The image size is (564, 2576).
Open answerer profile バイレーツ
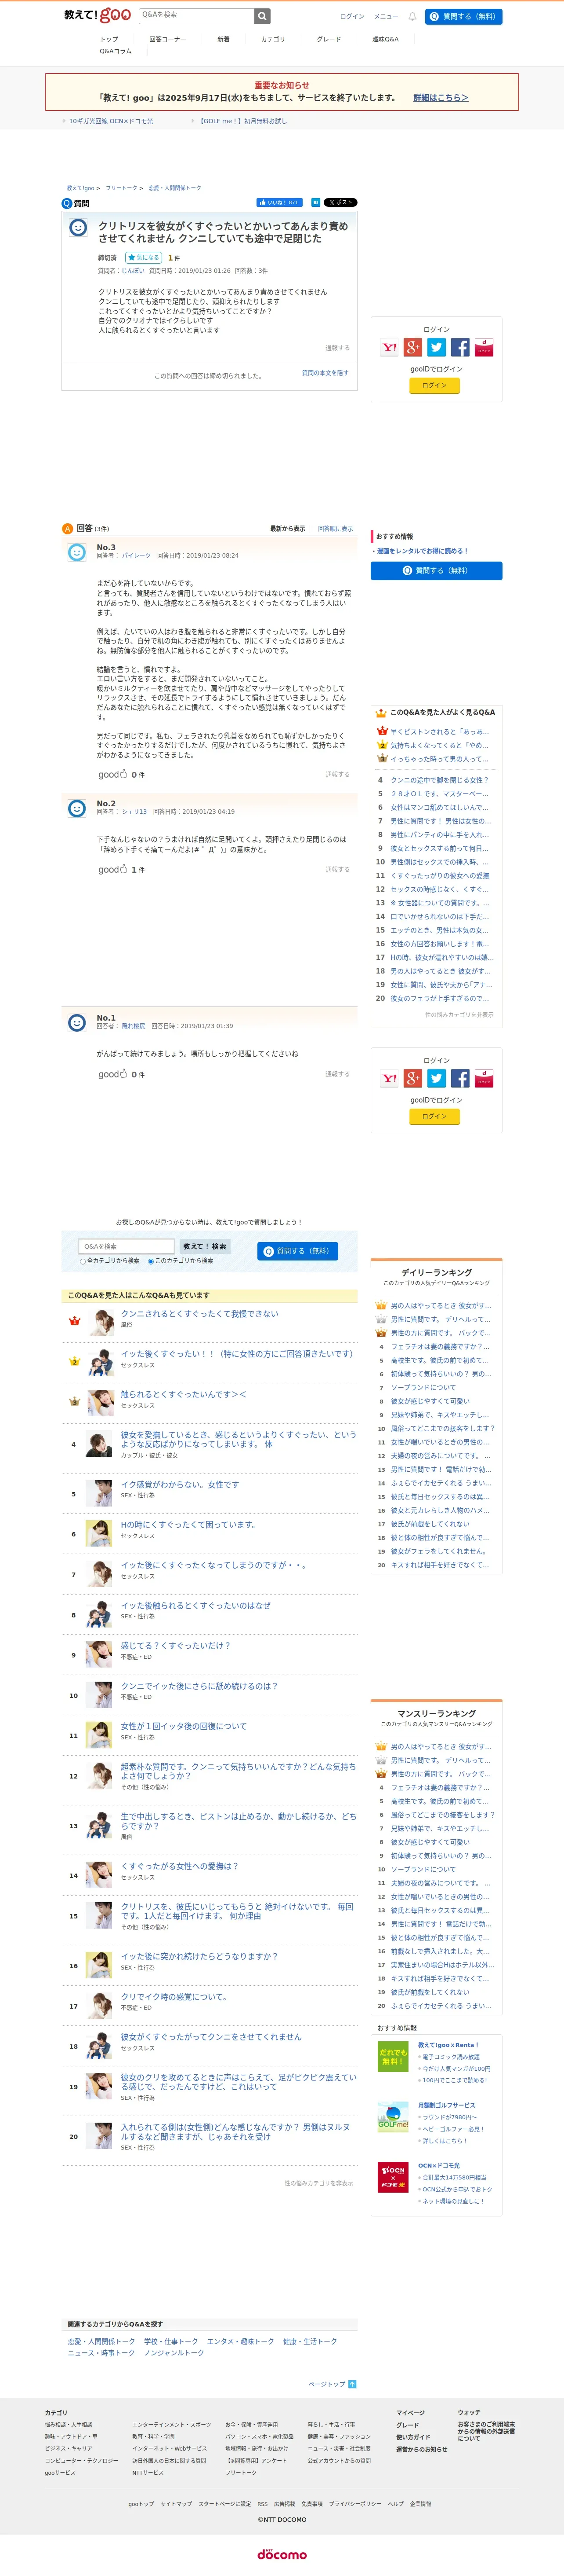coord(137,555)
